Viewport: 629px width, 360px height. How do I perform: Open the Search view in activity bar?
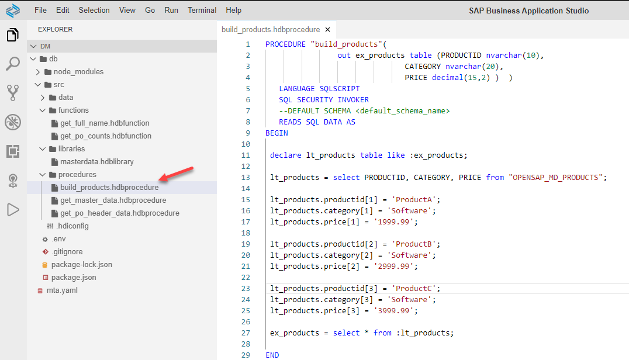(13, 64)
